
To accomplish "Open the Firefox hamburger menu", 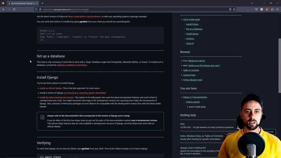I will click(x=277, y=10).
